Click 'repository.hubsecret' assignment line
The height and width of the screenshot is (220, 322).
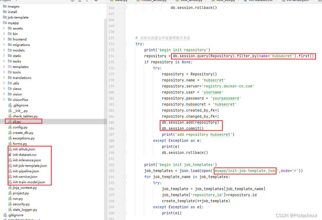[199, 104]
